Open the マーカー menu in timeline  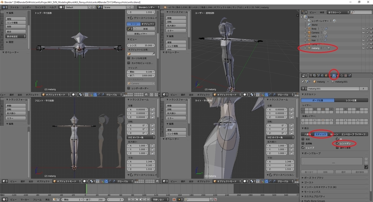point(25,199)
